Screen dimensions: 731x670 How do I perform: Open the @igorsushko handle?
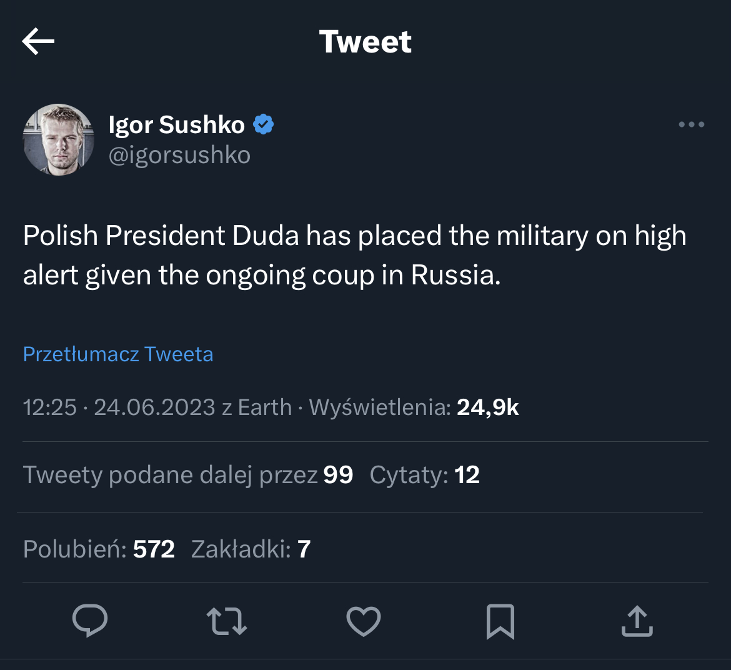179,155
